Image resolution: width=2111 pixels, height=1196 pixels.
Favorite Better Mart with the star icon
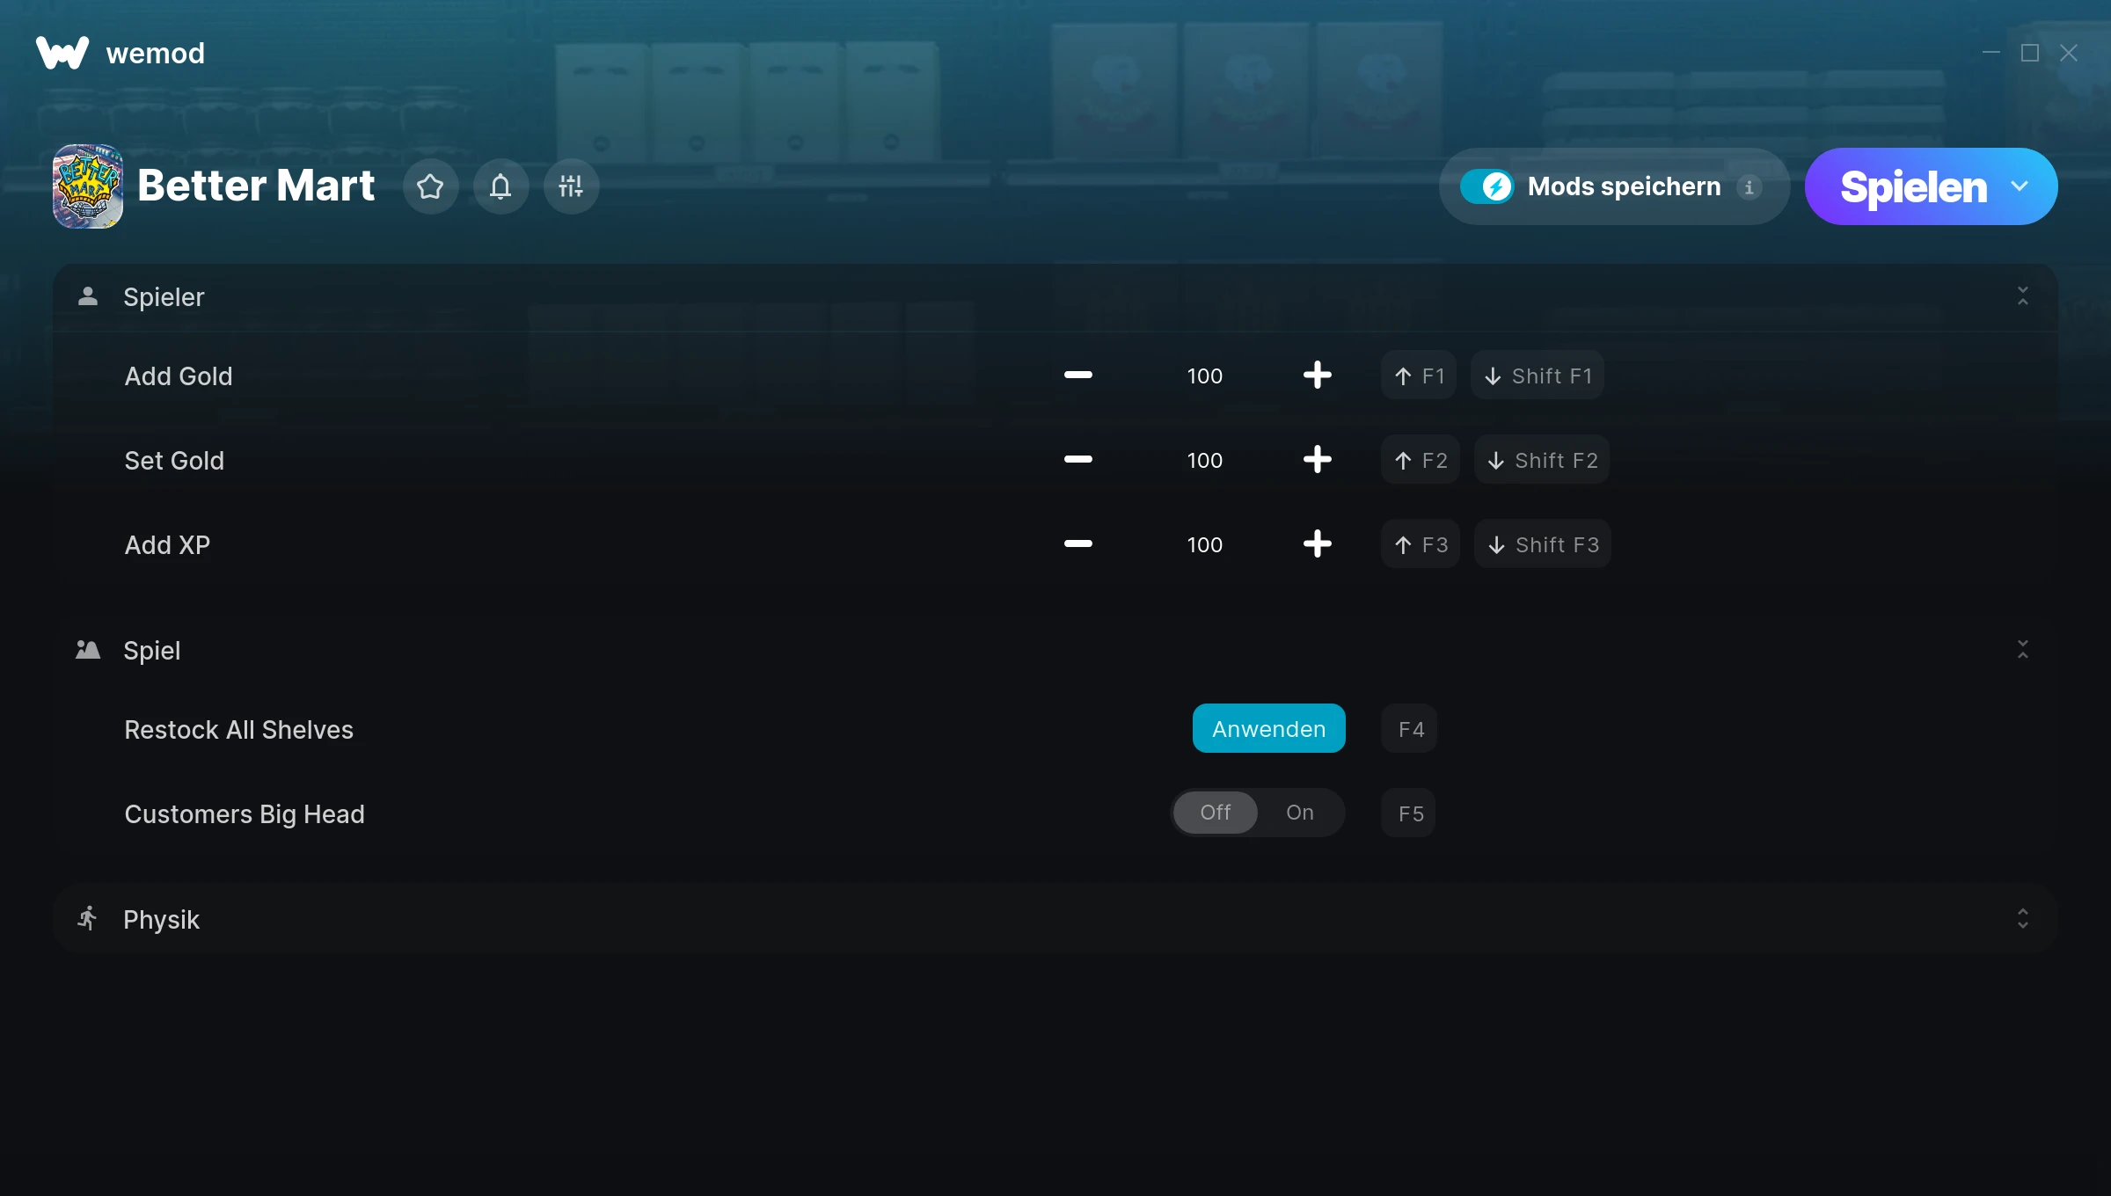click(x=430, y=186)
